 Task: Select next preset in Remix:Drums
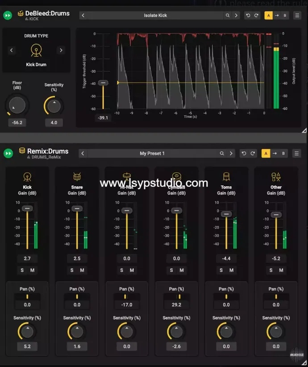[231, 154]
